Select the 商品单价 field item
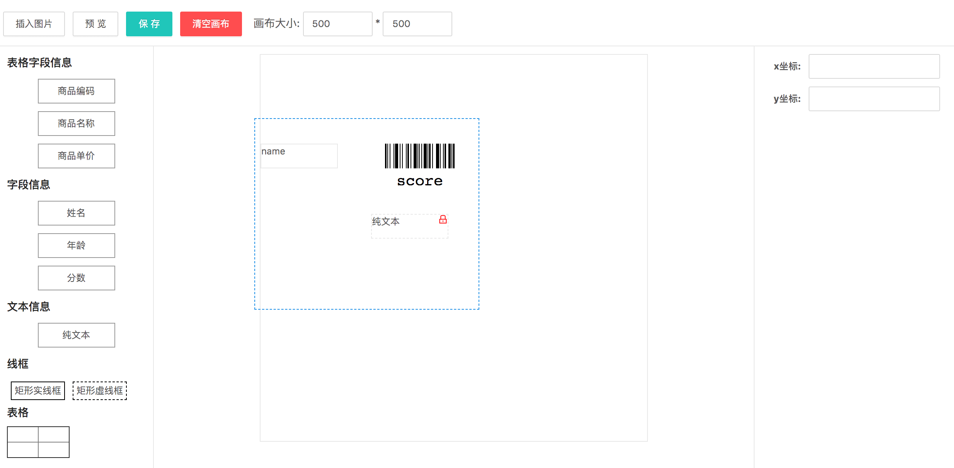This screenshot has height=468, width=954. (x=77, y=156)
